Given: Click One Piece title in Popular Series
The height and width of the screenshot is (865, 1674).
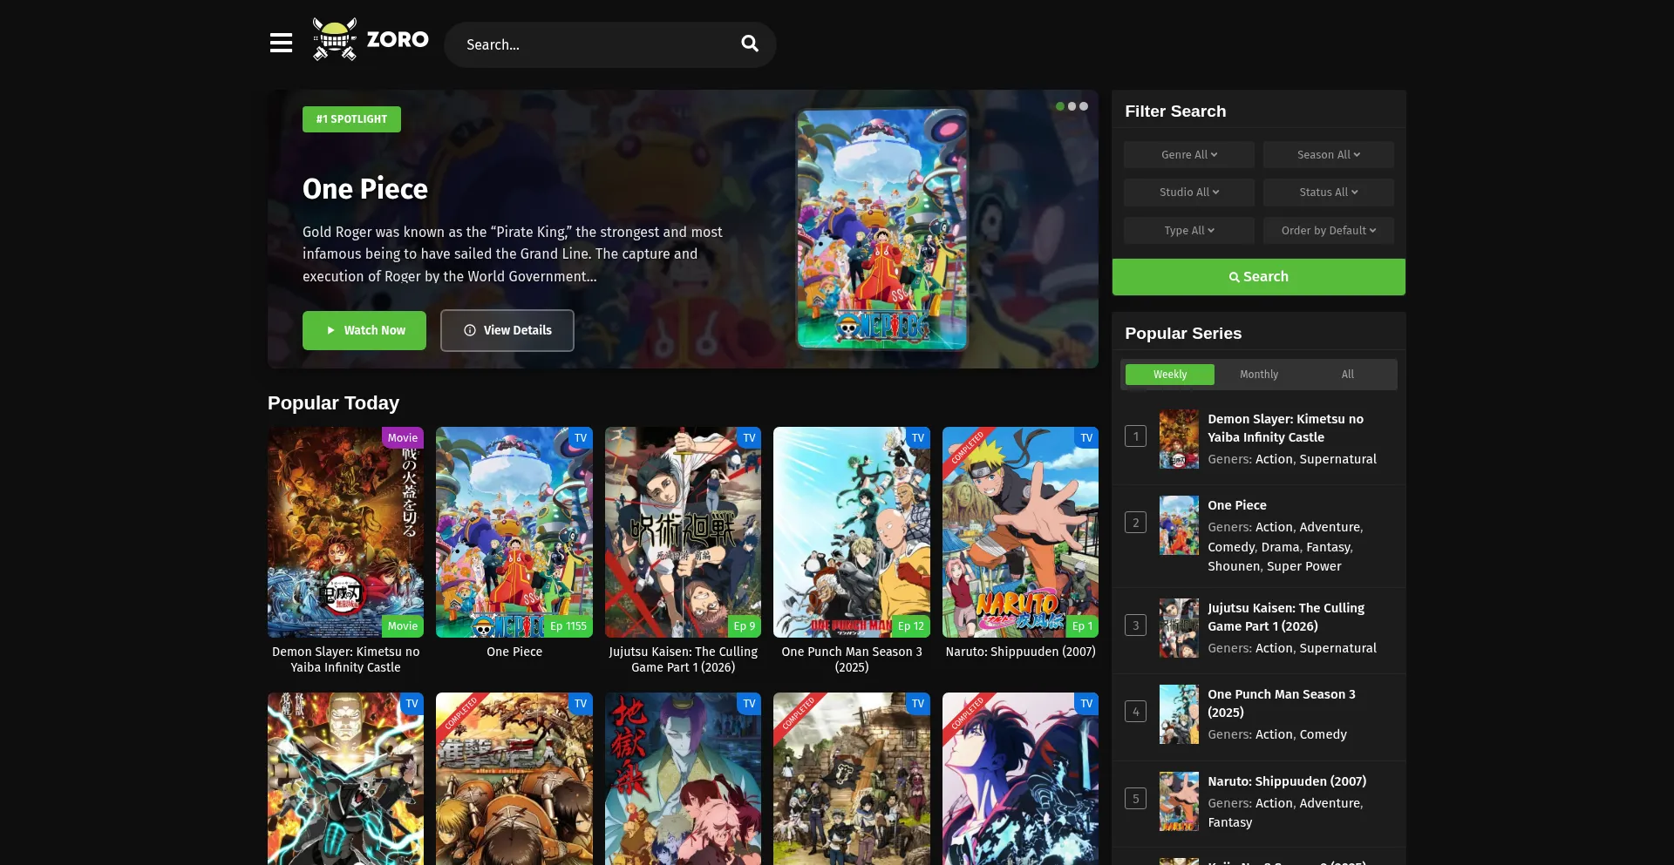Looking at the screenshot, I should 1237,505.
